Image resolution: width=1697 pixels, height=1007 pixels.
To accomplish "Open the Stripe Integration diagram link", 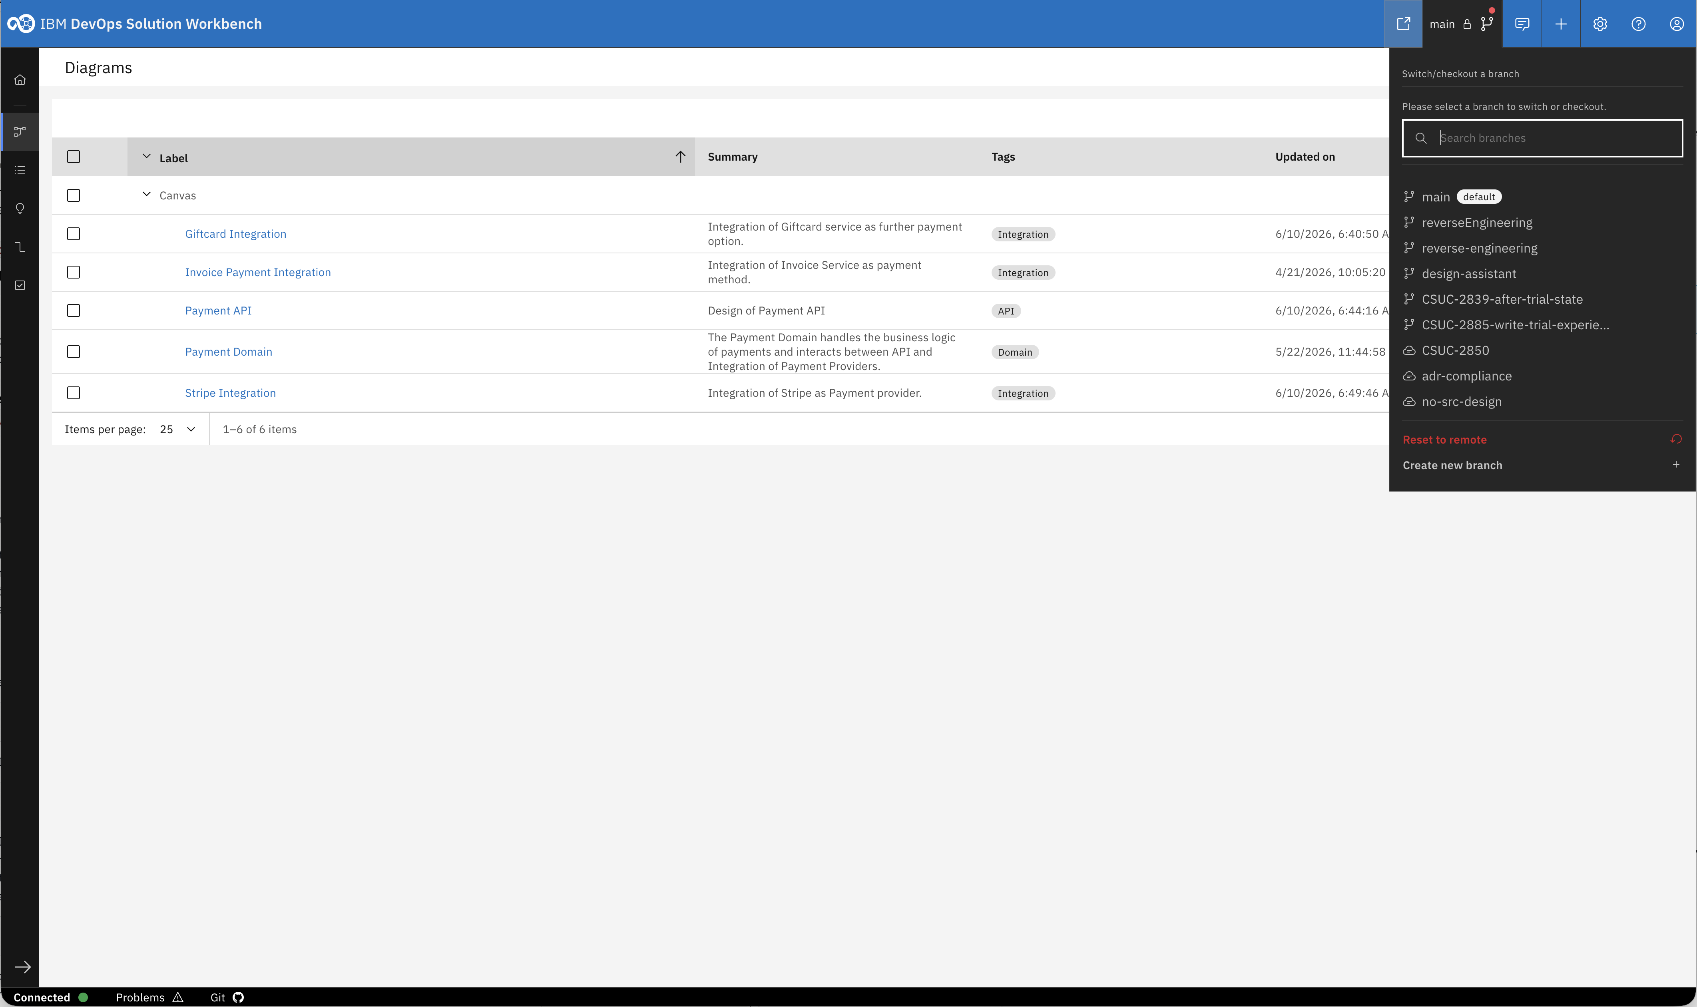I will tap(230, 393).
